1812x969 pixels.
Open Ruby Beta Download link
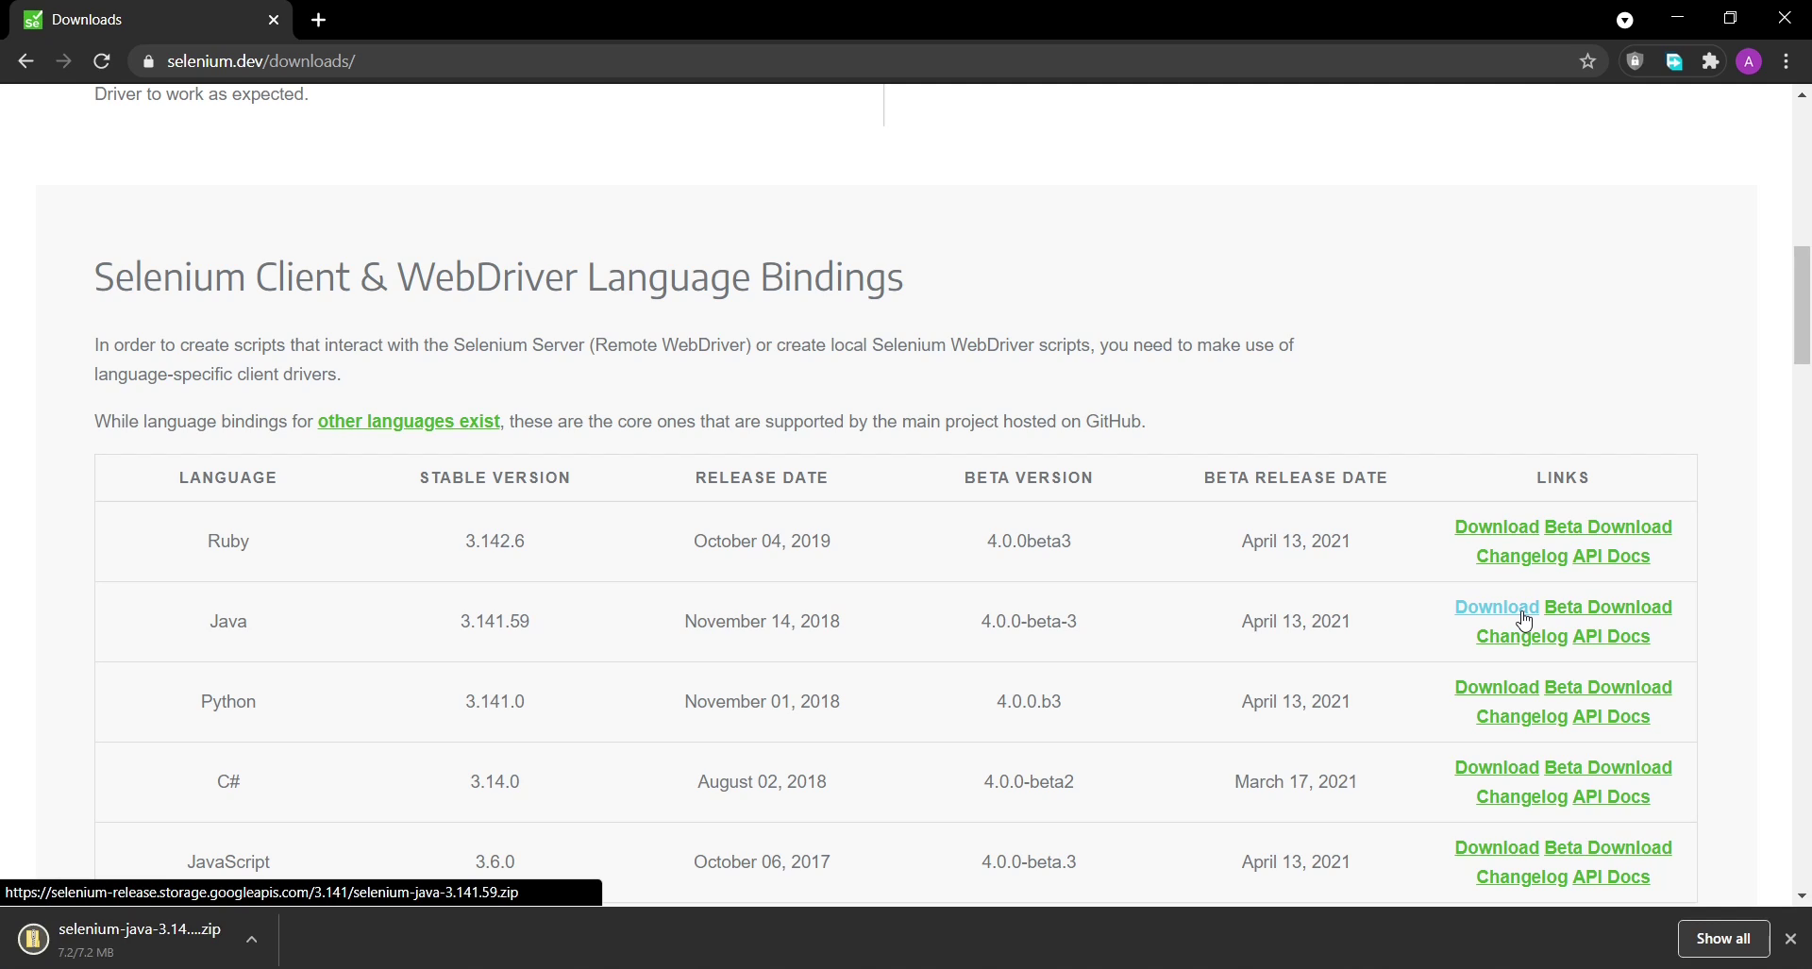coord(1608,527)
